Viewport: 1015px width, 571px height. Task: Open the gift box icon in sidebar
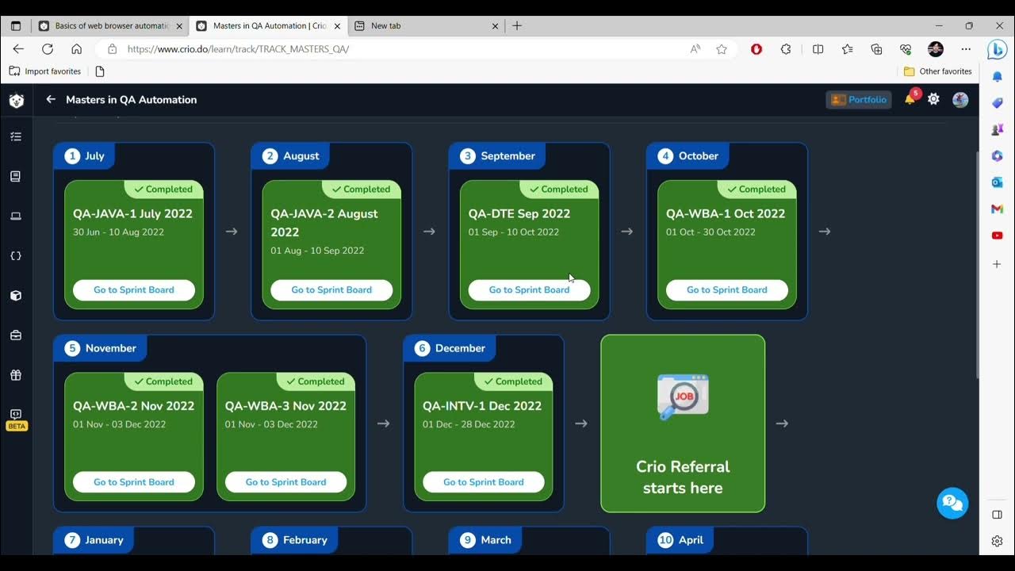click(16, 374)
